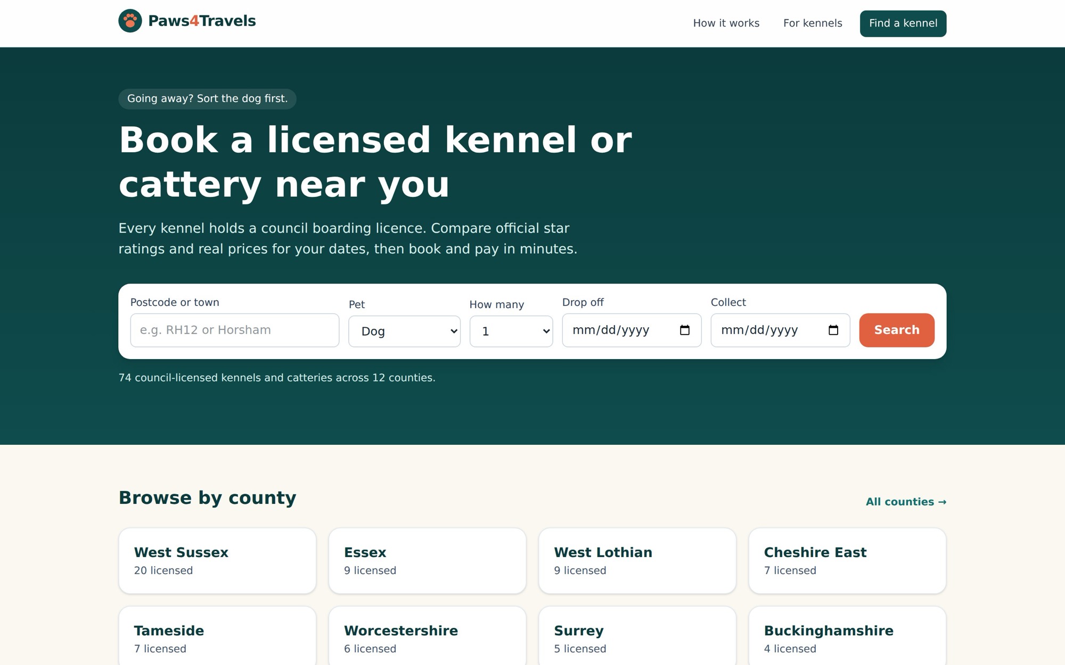1065x665 pixels.
Task: Click the 'Going away? Sort the dog first.' badge
Action: (x=207, y=99)
